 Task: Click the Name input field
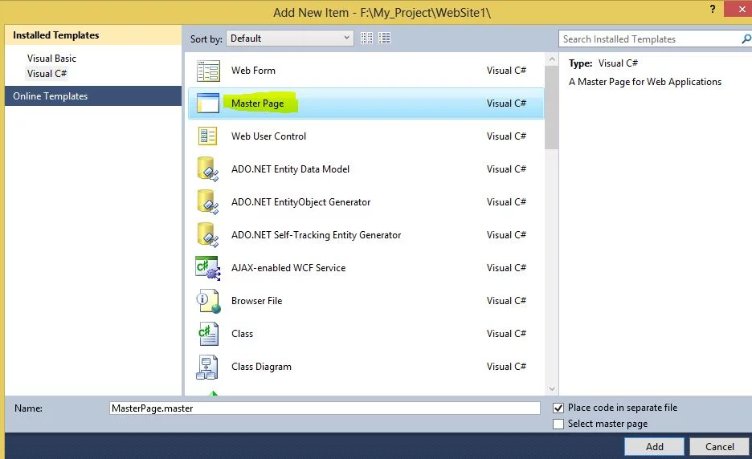click(x=325, y=408)
